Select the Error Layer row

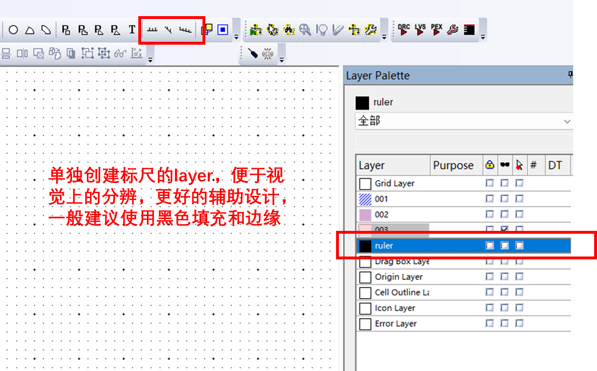(x=463, y=323)
